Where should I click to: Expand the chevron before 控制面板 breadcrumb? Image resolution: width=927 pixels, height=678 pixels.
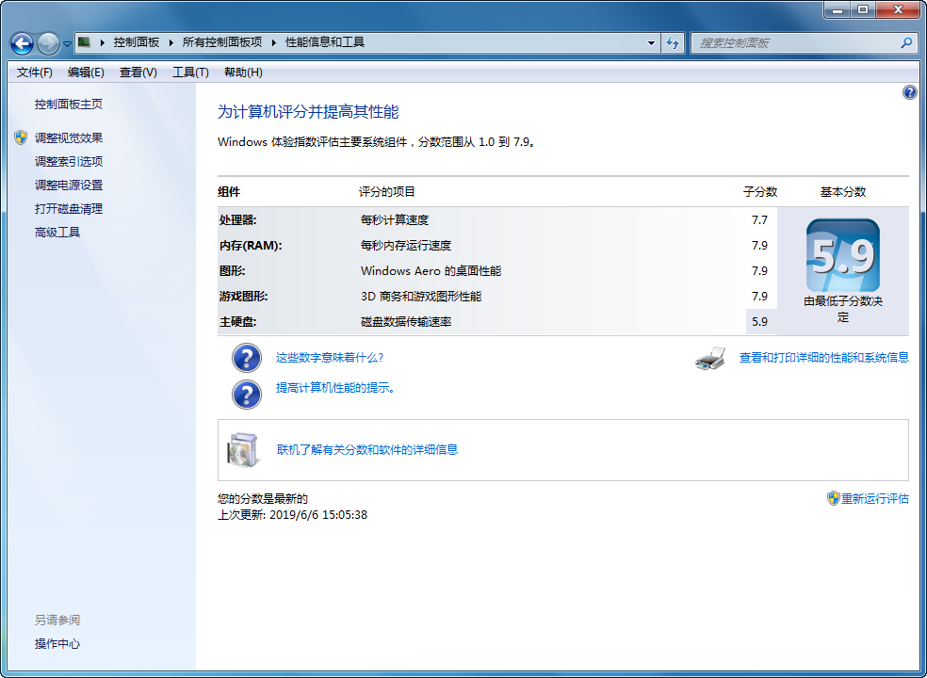(103, 42)
